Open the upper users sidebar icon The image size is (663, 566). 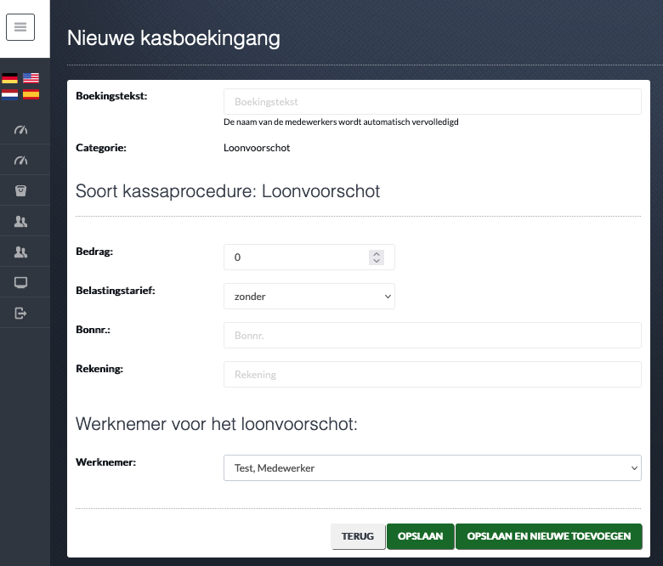tap(20, 221)
